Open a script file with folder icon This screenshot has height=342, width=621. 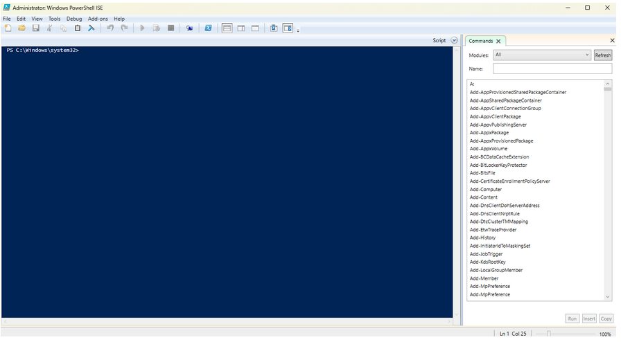pos(21,28)
